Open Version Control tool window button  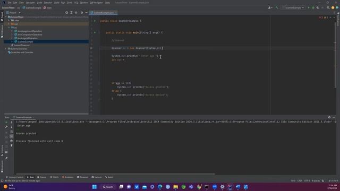pos(14,177)
